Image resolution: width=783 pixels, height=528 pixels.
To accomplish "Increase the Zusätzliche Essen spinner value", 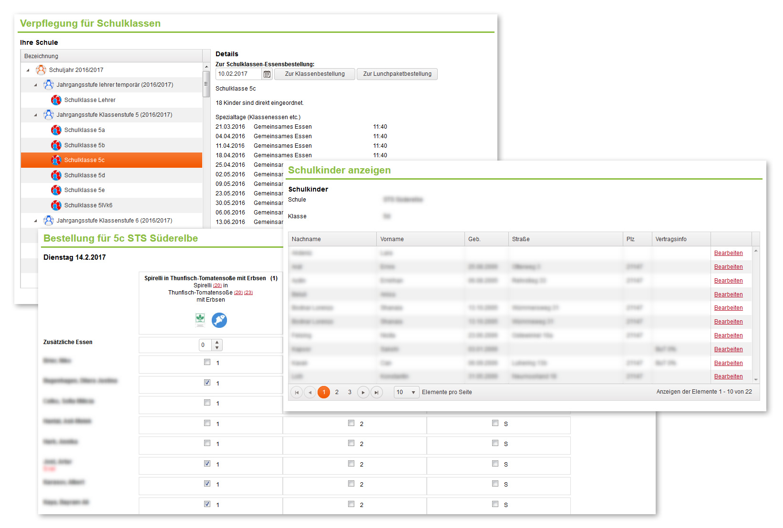I will click(x=217, y=342).
